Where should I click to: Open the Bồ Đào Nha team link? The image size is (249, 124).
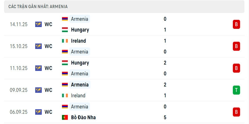[83, 117]
